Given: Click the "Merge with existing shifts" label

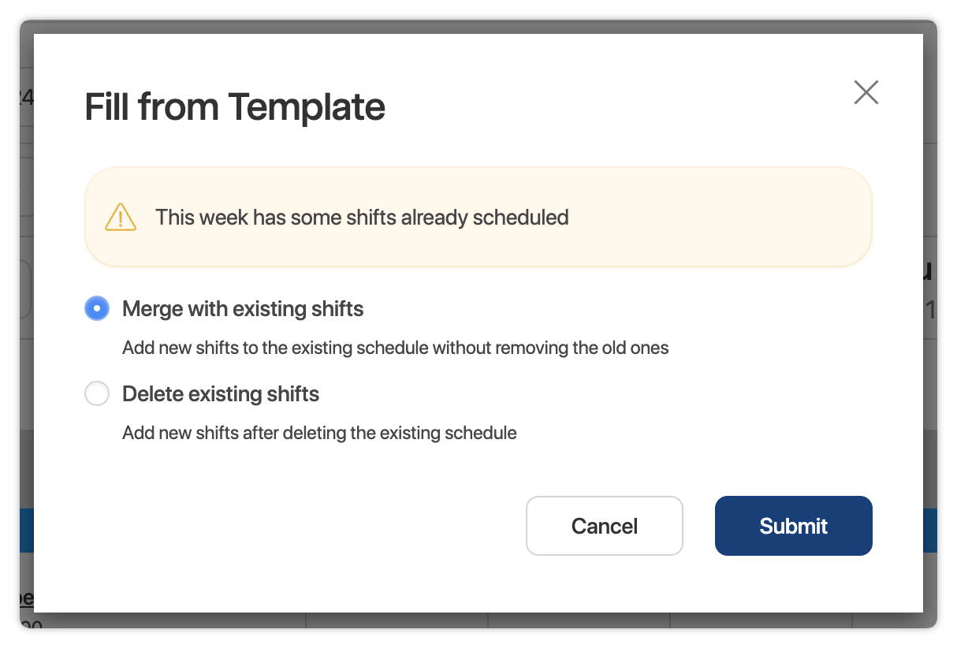Looking at the screenshot, I should (243, 309).
